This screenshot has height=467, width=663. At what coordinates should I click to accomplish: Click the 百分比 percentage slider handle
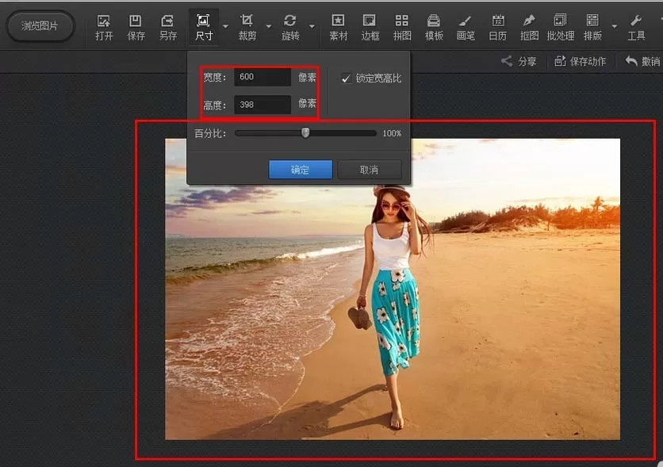[x=305, y=133]
